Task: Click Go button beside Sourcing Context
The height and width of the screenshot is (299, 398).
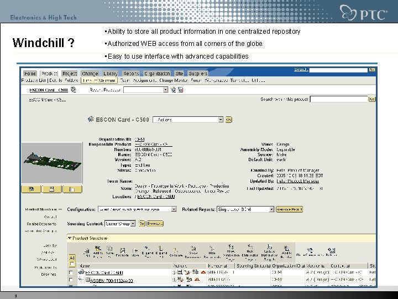Action: [142, 224]
